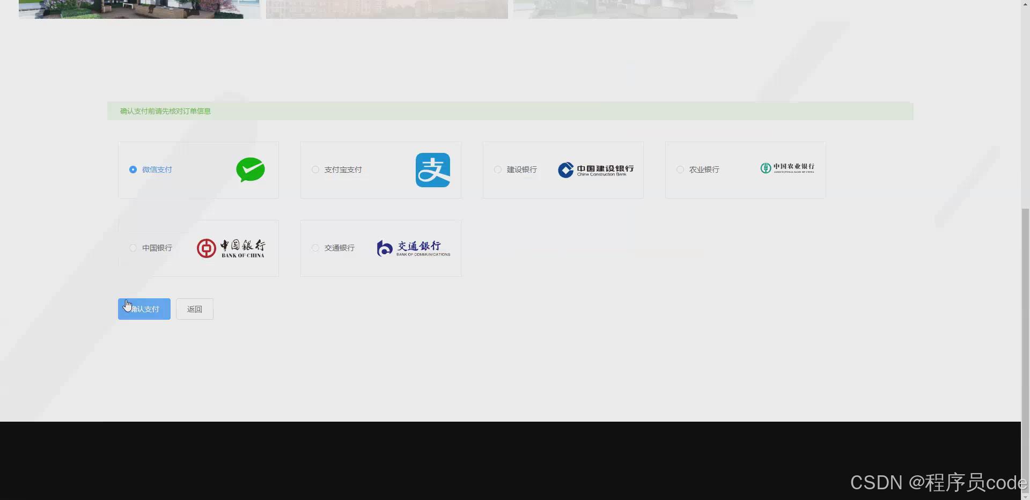This screenshot has height=500, width=1030.
Task: Click the Agricultural Bank of China logo
Action: point(787,168)
